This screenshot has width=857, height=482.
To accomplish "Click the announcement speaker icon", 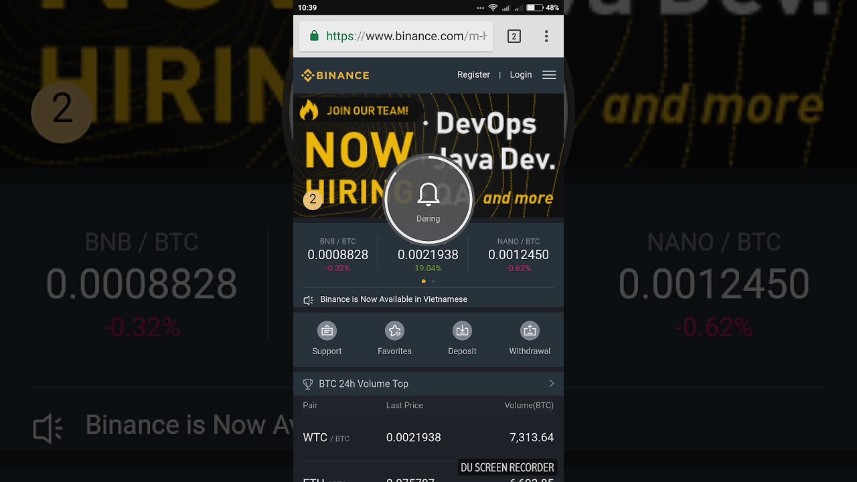I will coord(308,300).
